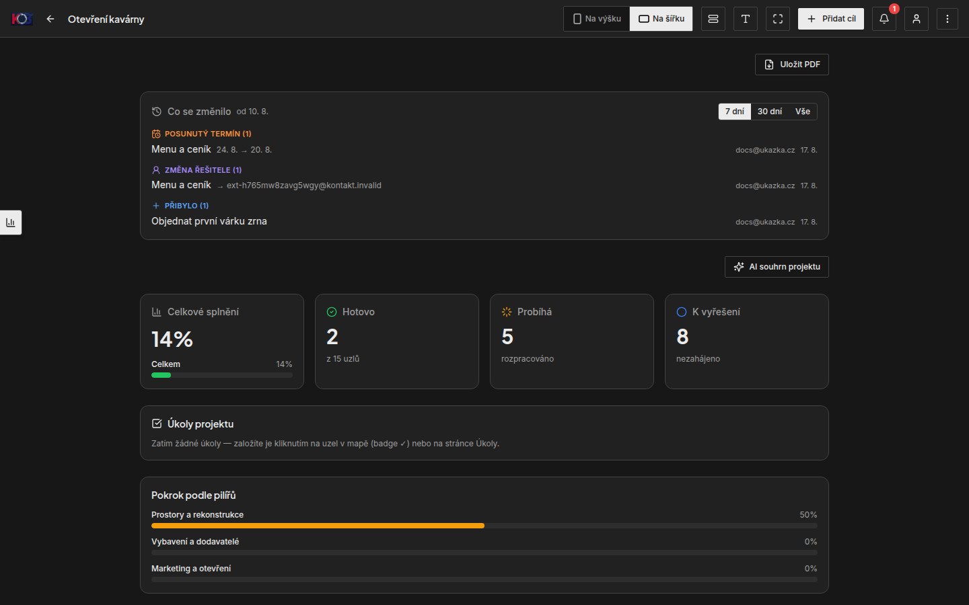Click the K vyřešení count of 8
This screenshot has height=605, width=969.
[x=682, y=337]
